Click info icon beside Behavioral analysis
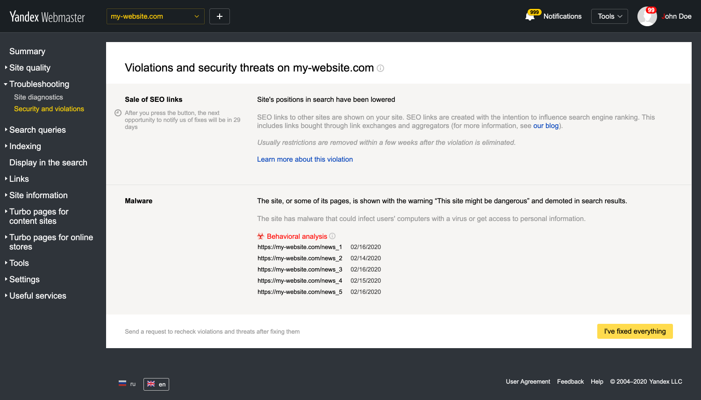 tap(332, 236)
